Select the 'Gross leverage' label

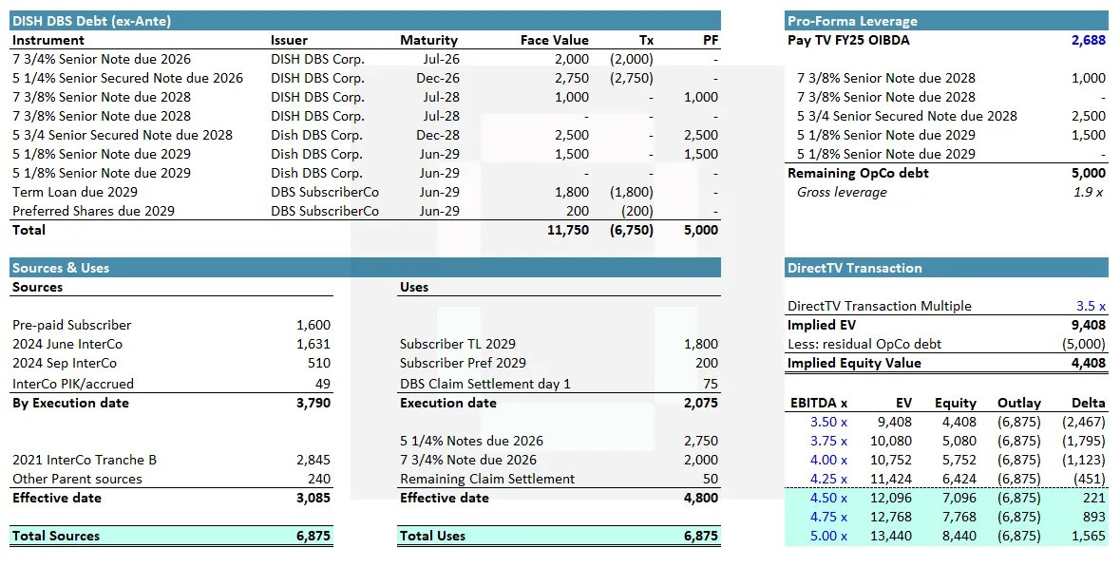[843, 192]
